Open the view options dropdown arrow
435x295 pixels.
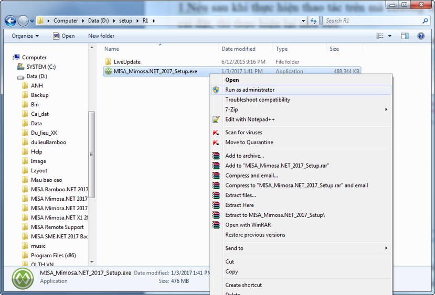pos(389,36)
